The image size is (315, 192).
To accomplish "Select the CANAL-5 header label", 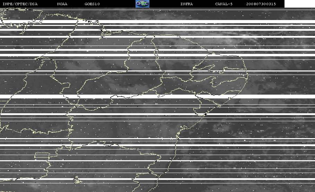I will point(224,4).
